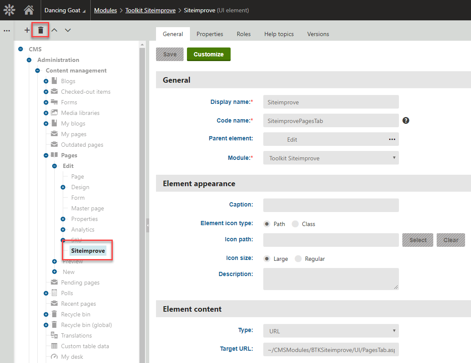The image size is (471, 363).
Task: Click the Pending pages icon
Action: [54, 282]
